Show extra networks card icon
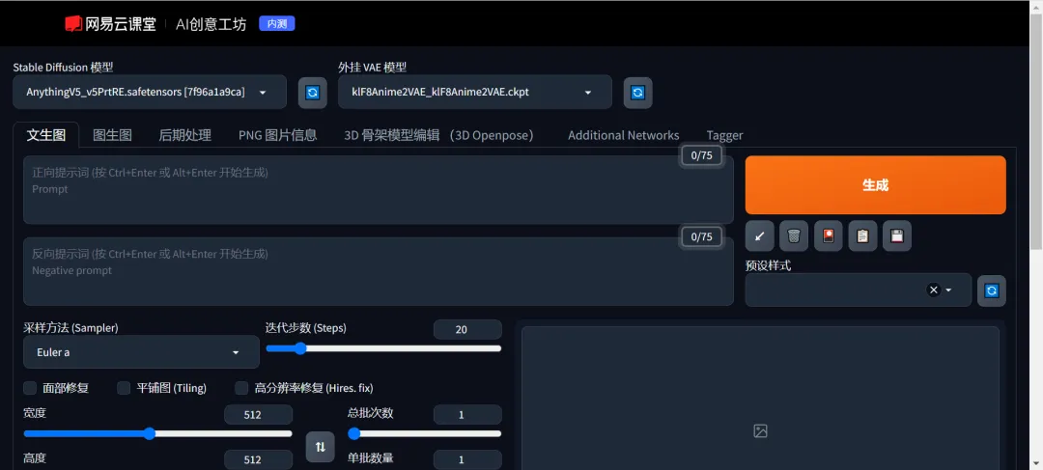This screenshot has height=470, width=1043. point(829,235)
